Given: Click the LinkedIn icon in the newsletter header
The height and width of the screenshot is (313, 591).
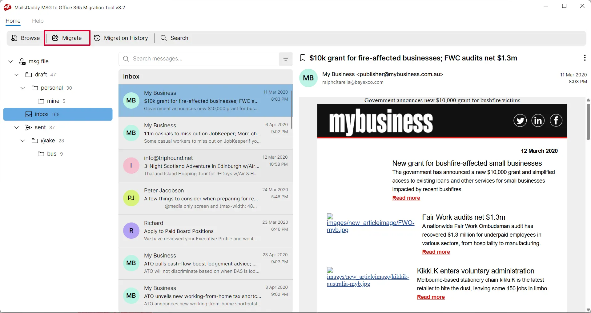Looking at the screenshot, I should click(x=538, y=120).
